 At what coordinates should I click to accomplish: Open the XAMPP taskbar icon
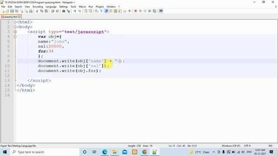(135, 152)
